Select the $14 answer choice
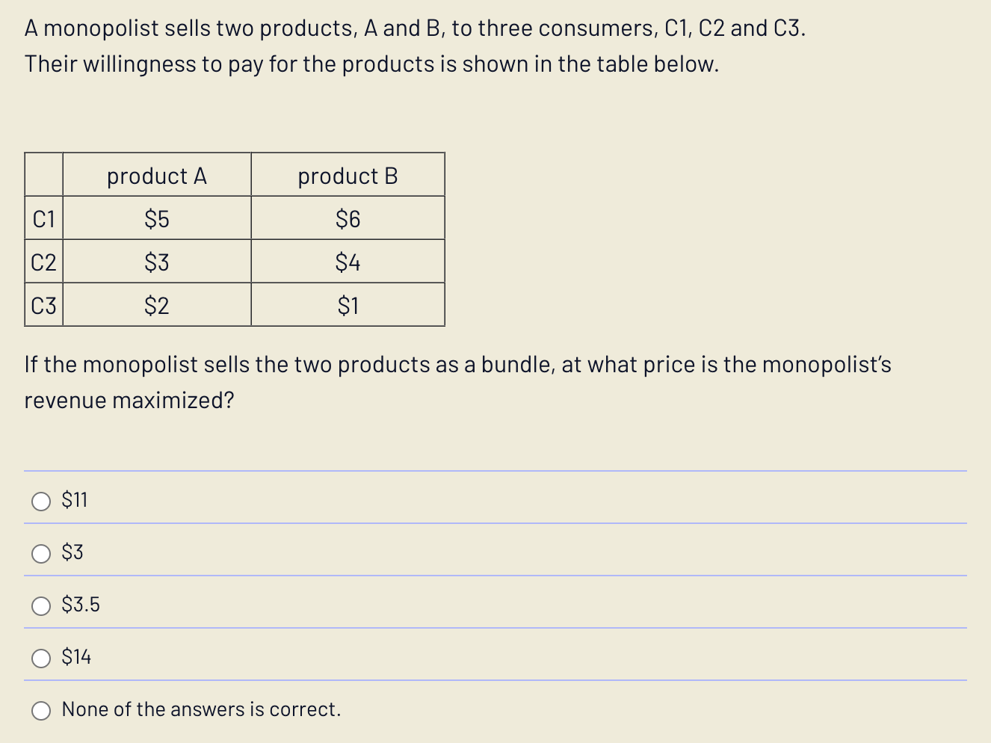The height and width of the screenshot is (743, 991). [42, 658]
